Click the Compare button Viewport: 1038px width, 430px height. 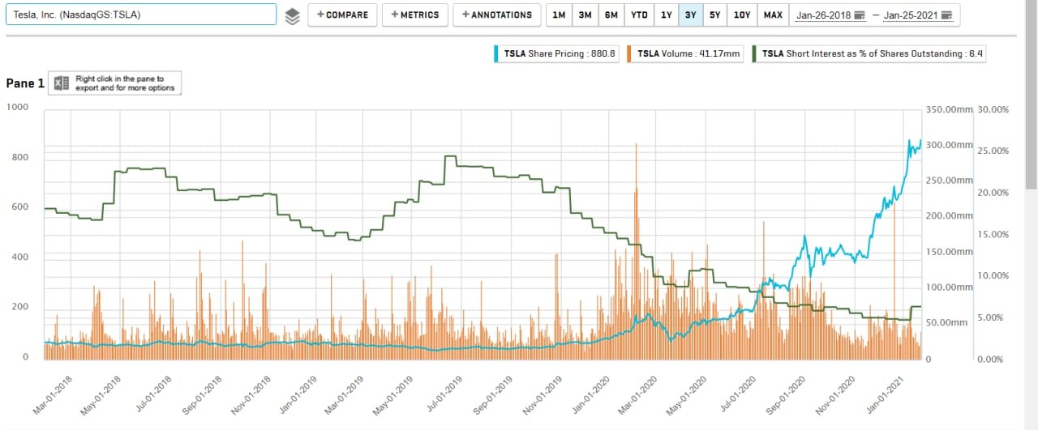coord(342,15)
